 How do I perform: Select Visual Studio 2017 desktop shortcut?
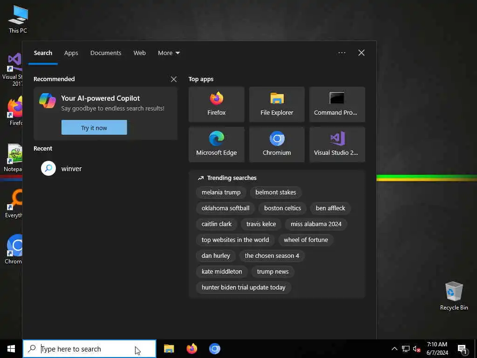click(x=12, y=70)
